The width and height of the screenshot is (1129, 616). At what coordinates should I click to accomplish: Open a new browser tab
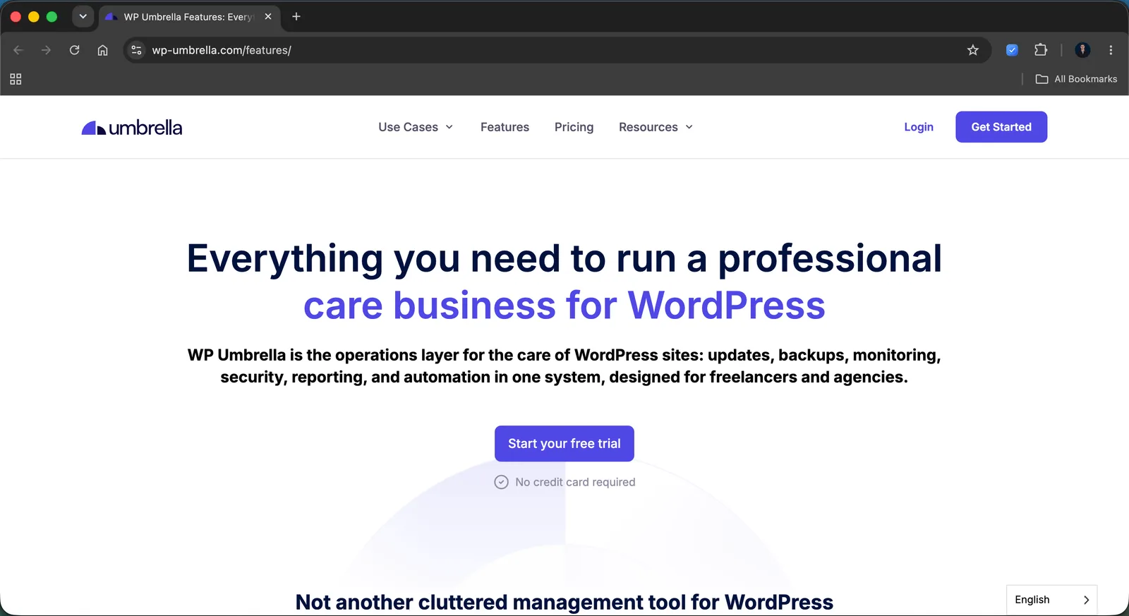pyautogui.click(x=296, y=16)
